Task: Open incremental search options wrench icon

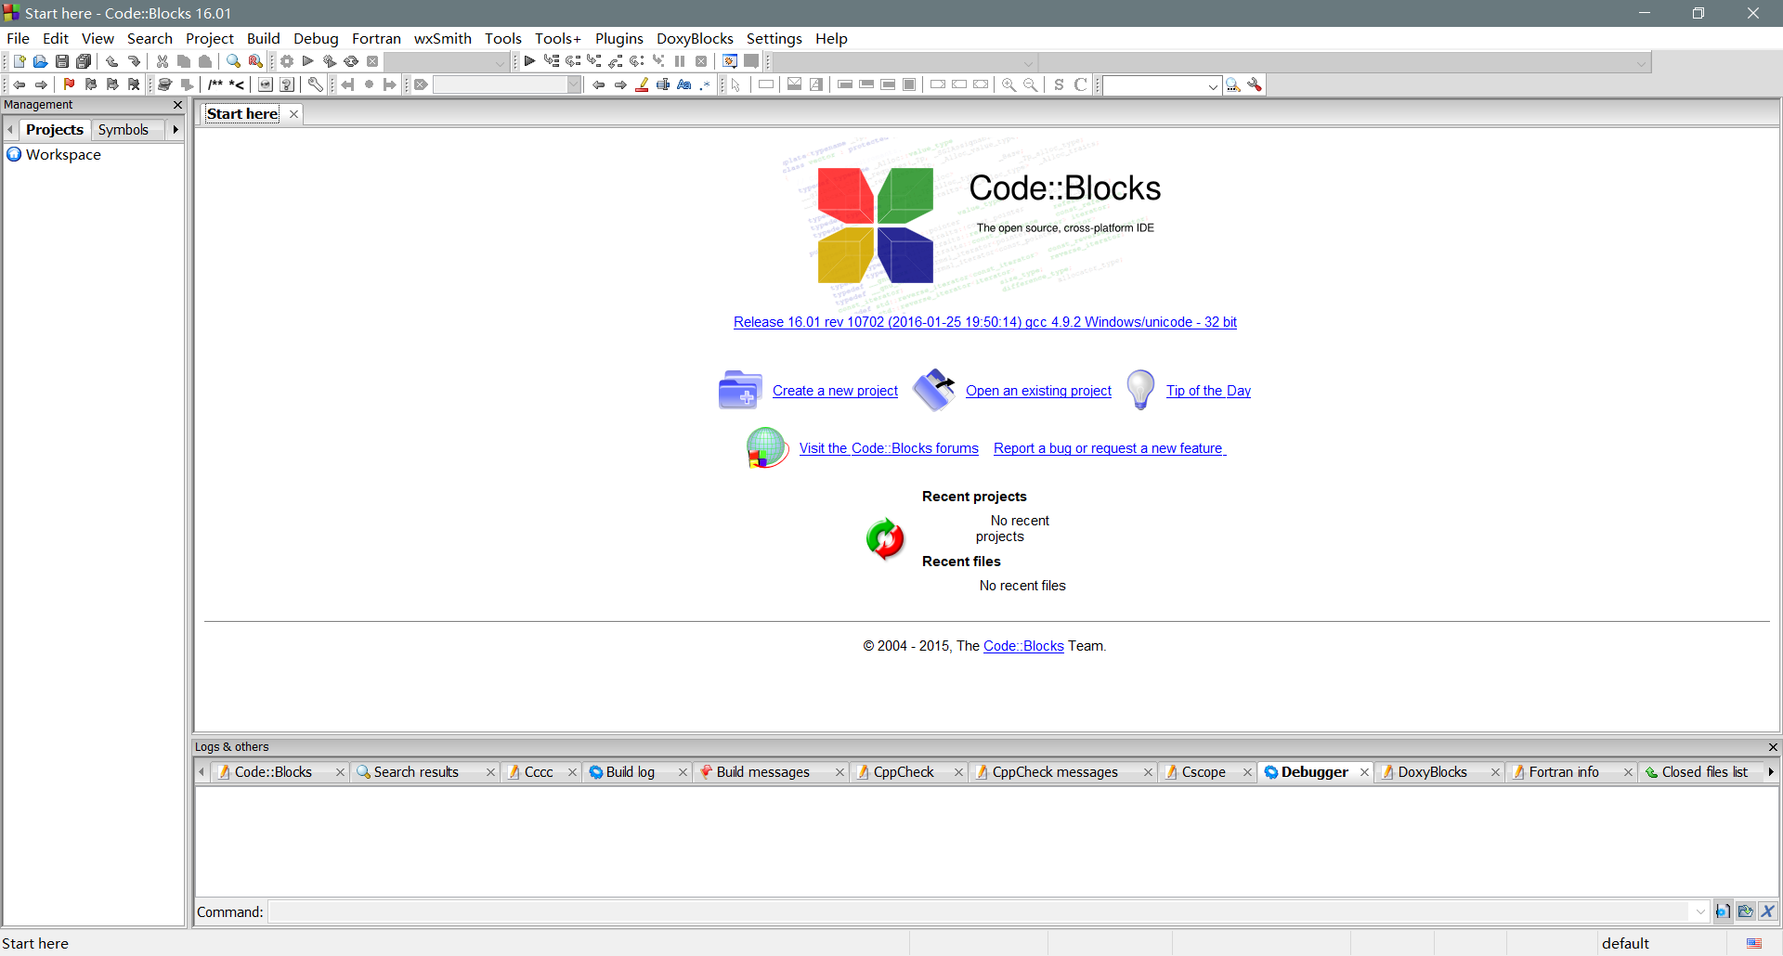Action: pyautogui.click(x=1255, y=85)
